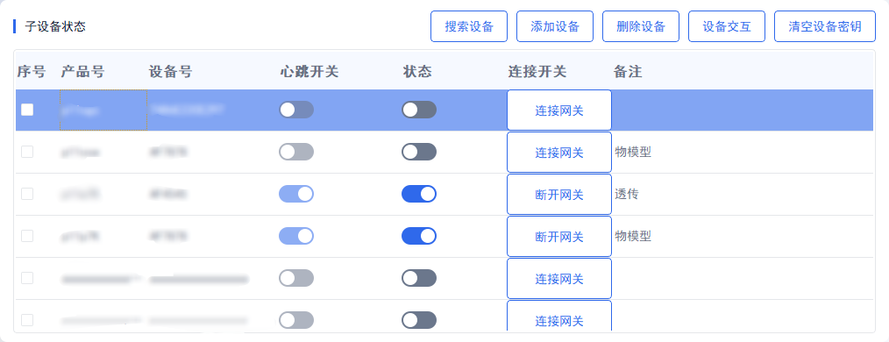Viewport: 889px width, 342px height.
Task: Check the checkbox of the 透传 row
Action: (x=27, y=194)
